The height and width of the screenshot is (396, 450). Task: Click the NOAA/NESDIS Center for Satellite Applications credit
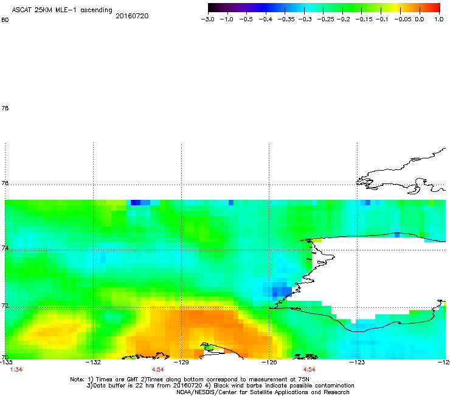263,392
